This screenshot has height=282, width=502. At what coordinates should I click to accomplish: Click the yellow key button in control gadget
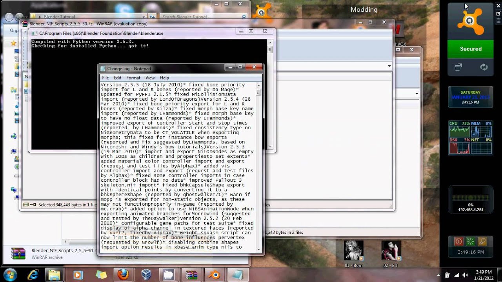pyautogui.click(x=483, y=241)
